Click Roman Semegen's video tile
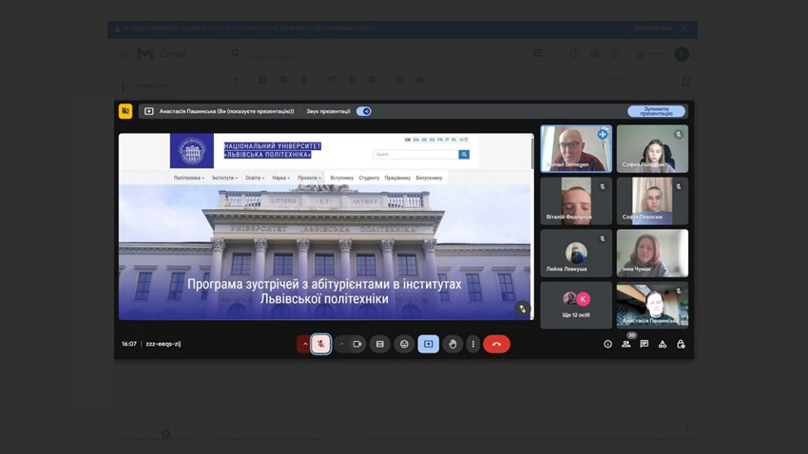This screenshot has width=808, height=454. coord(575,149)
